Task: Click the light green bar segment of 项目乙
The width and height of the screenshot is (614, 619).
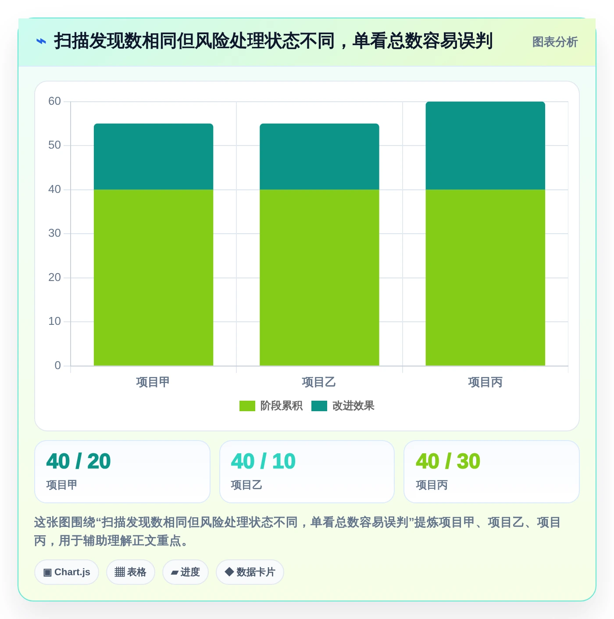Action: click(319, 277)
